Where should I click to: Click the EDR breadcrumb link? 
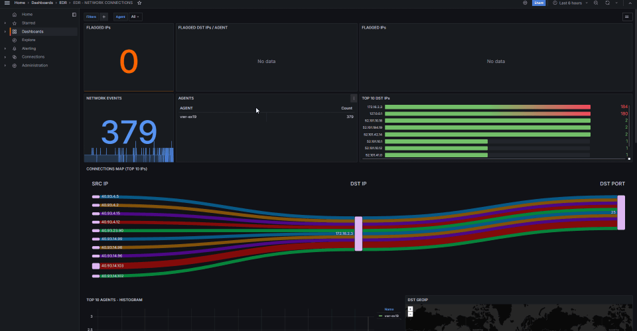62,3
